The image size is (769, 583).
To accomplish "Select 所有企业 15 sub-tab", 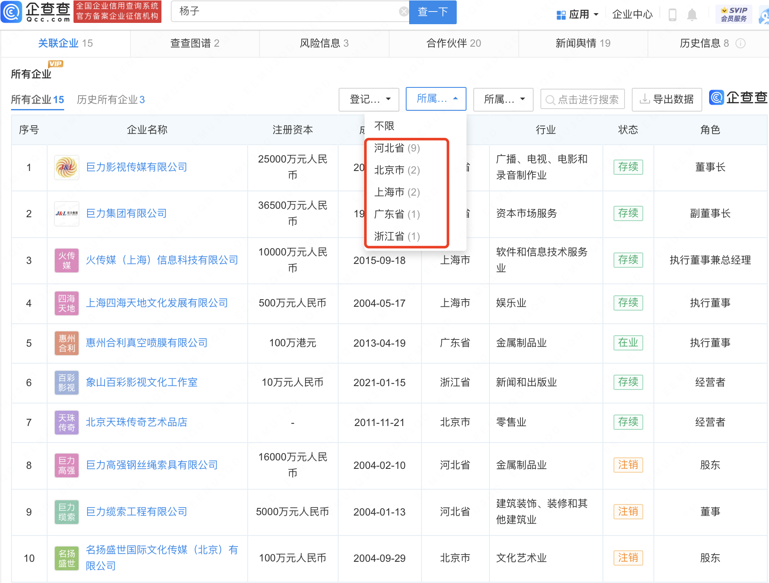I will (x=37, y=100).
